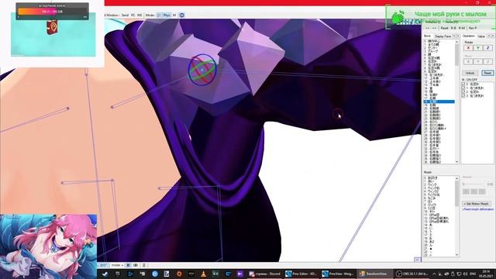This screenshot has height=279, width=496.
Task: Open VLC media player from taskbar
Action: coord(203,274)
